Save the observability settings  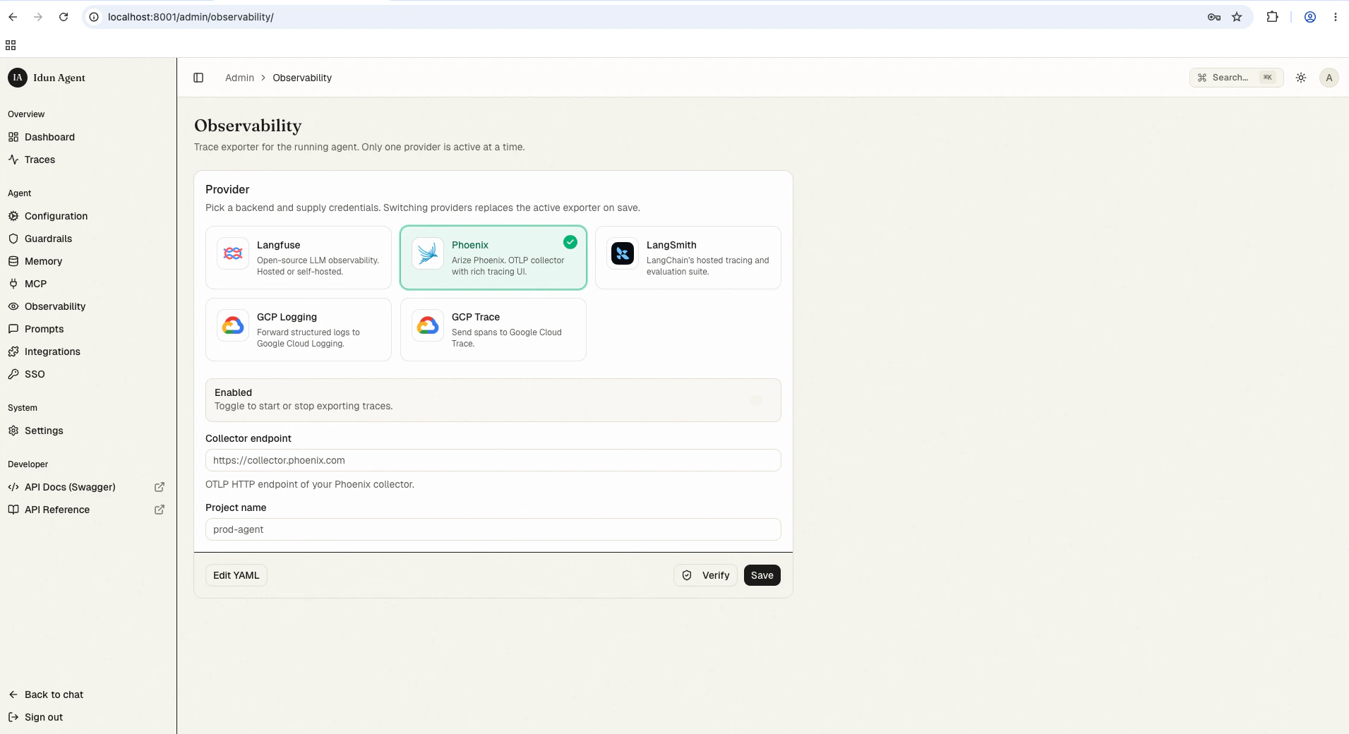click(762, 575)
